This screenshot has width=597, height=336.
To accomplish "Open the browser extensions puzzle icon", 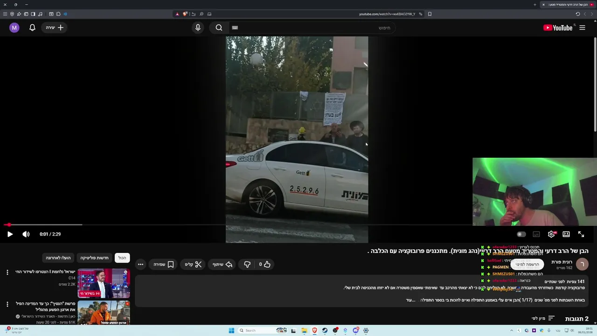I will pyautogui.click(x=58, y=14).
